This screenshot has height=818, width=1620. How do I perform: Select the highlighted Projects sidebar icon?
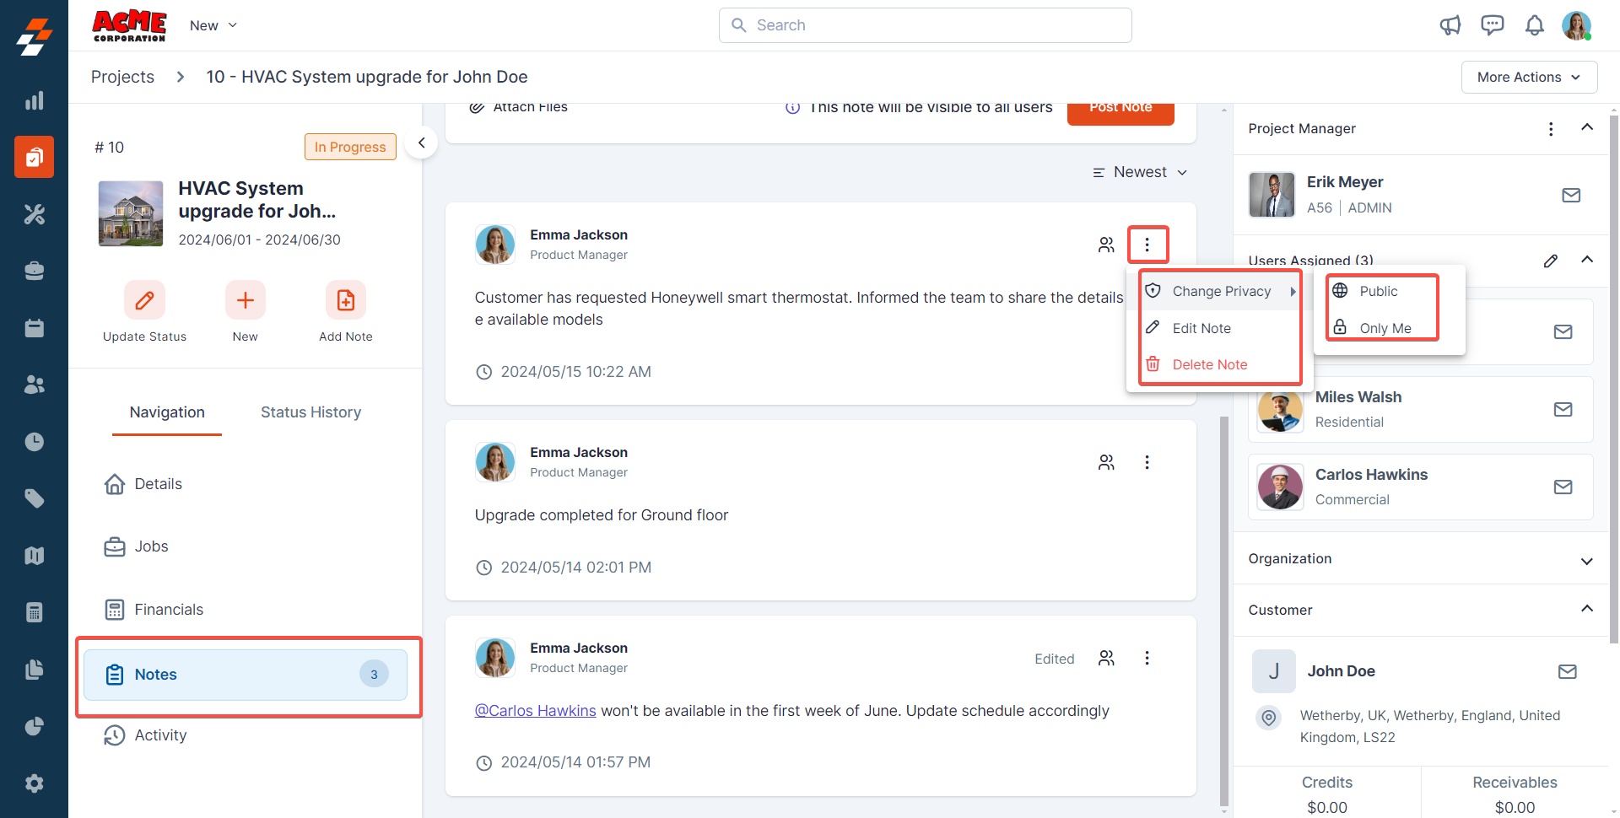pos(34,157)
